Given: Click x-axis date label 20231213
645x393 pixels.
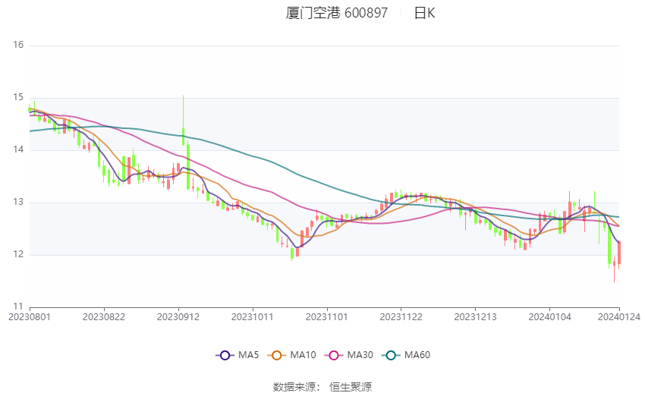Looking at the screenshot, I should tap(476, 317).
